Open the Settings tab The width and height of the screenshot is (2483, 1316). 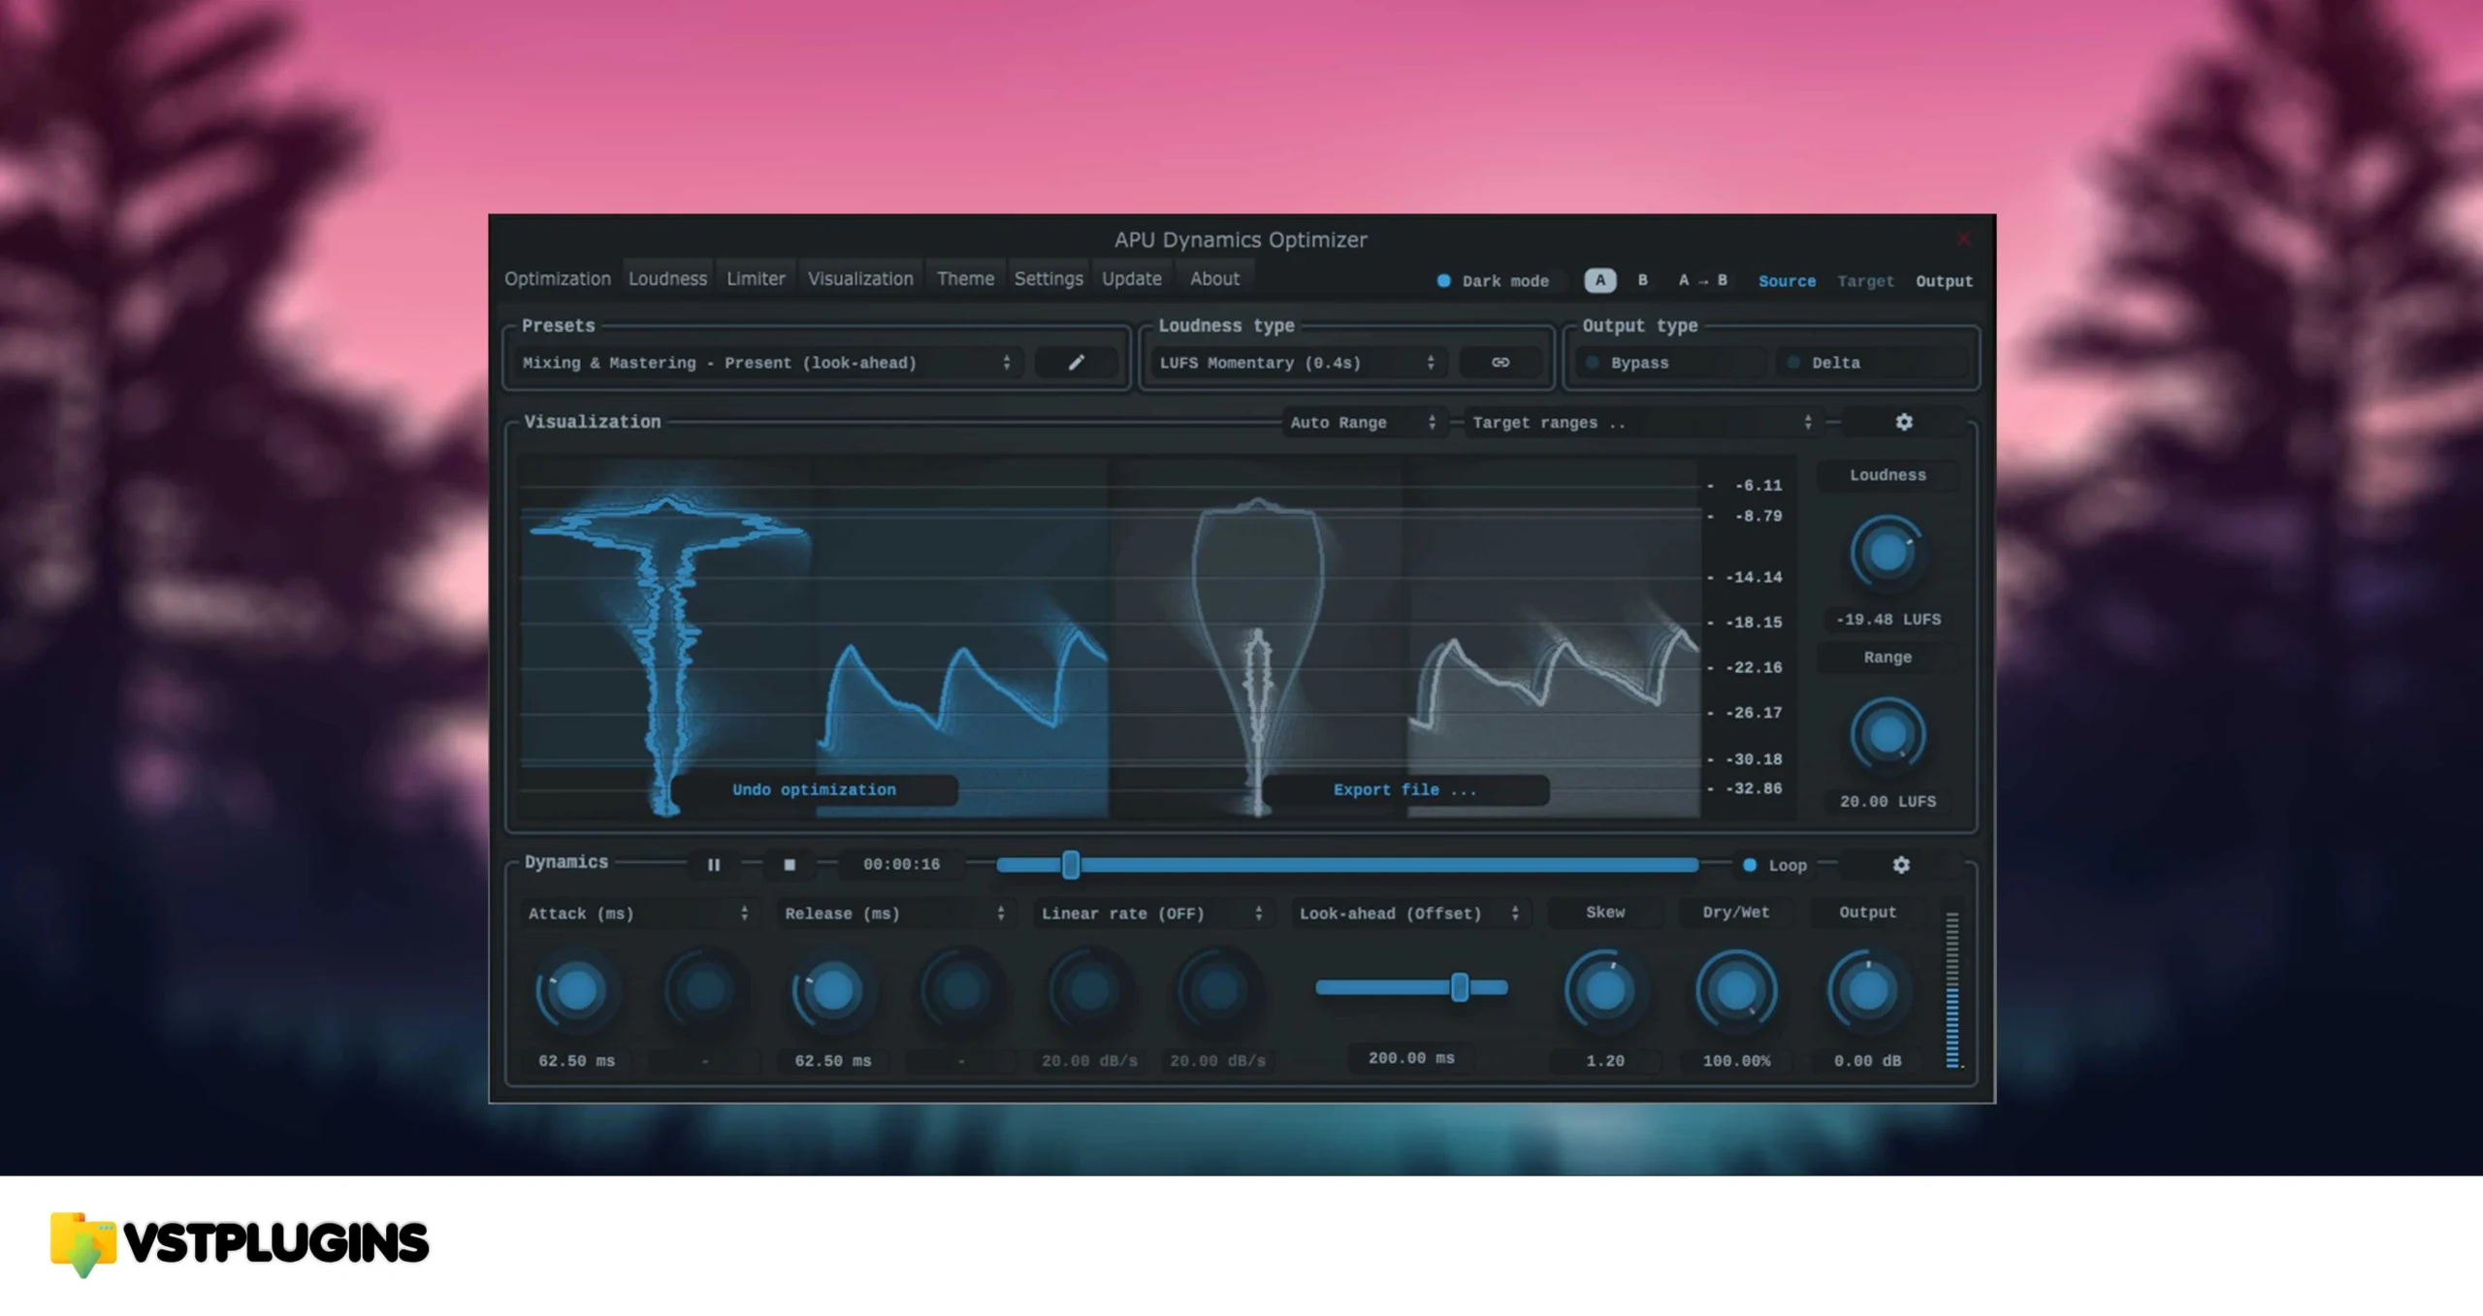tap(1048, 279)
